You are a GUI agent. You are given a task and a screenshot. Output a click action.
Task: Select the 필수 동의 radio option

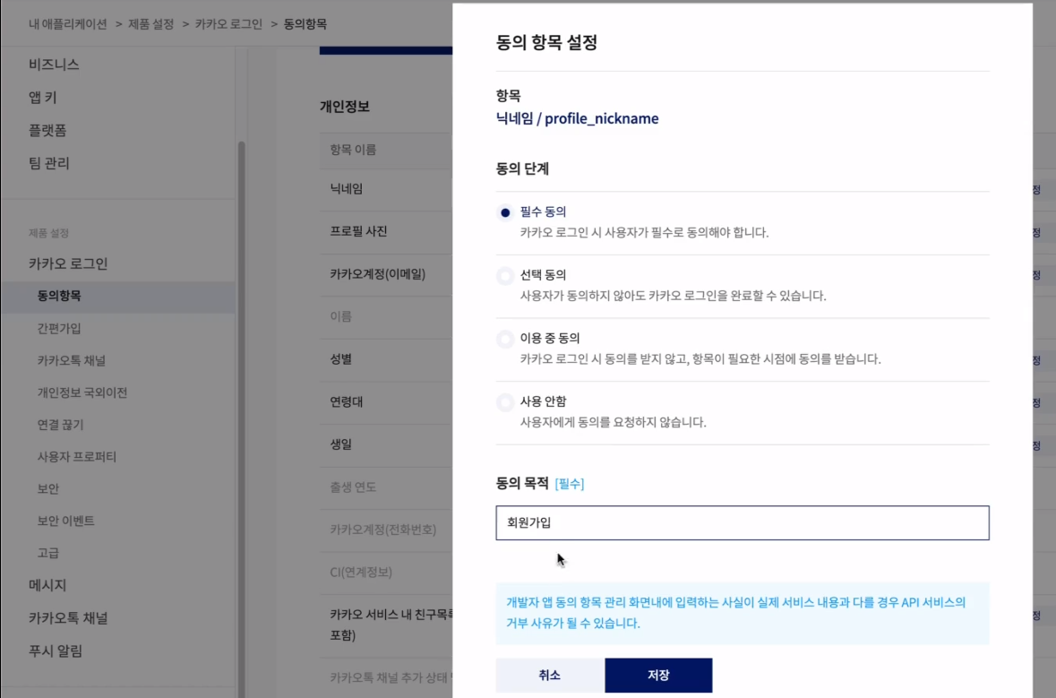tap(505, 212)
